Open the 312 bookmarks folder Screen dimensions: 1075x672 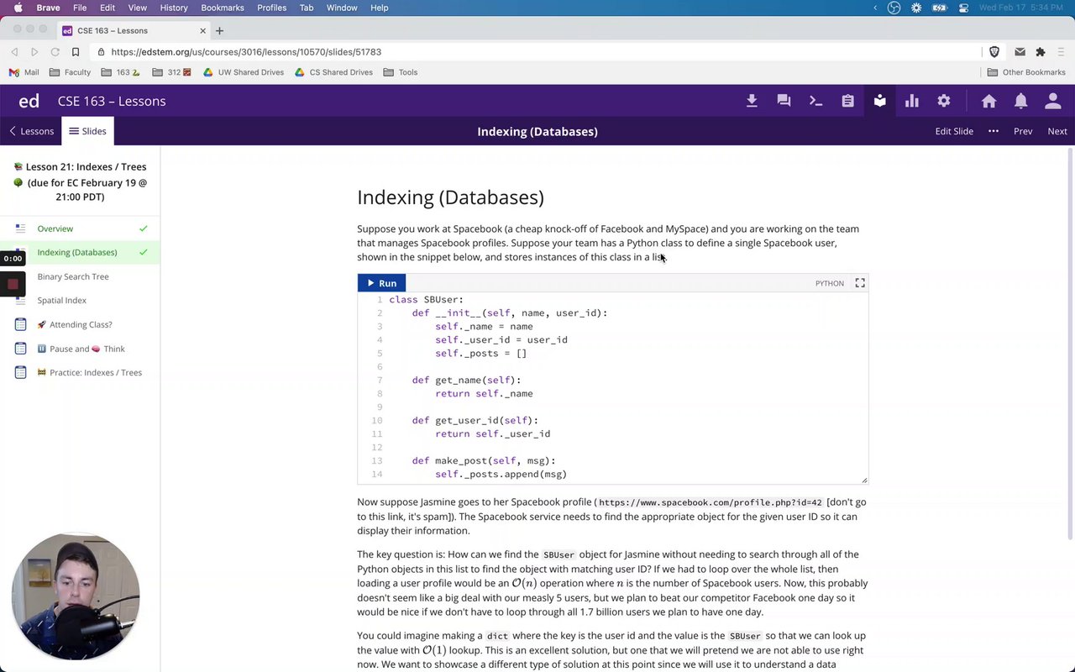point(172,72)
